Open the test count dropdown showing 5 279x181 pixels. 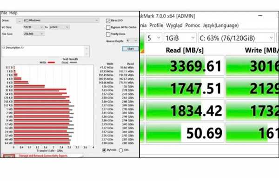[154, 38]
